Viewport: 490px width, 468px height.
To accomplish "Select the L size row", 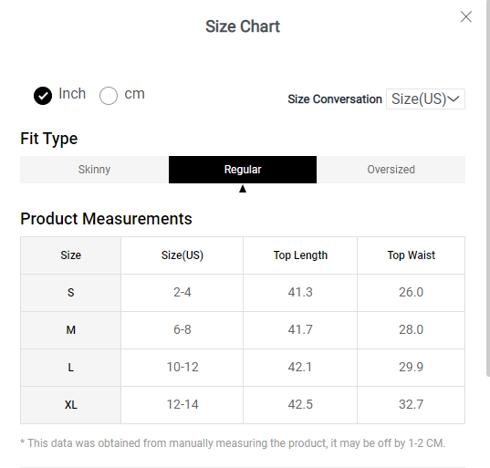I will coord(243,368).
